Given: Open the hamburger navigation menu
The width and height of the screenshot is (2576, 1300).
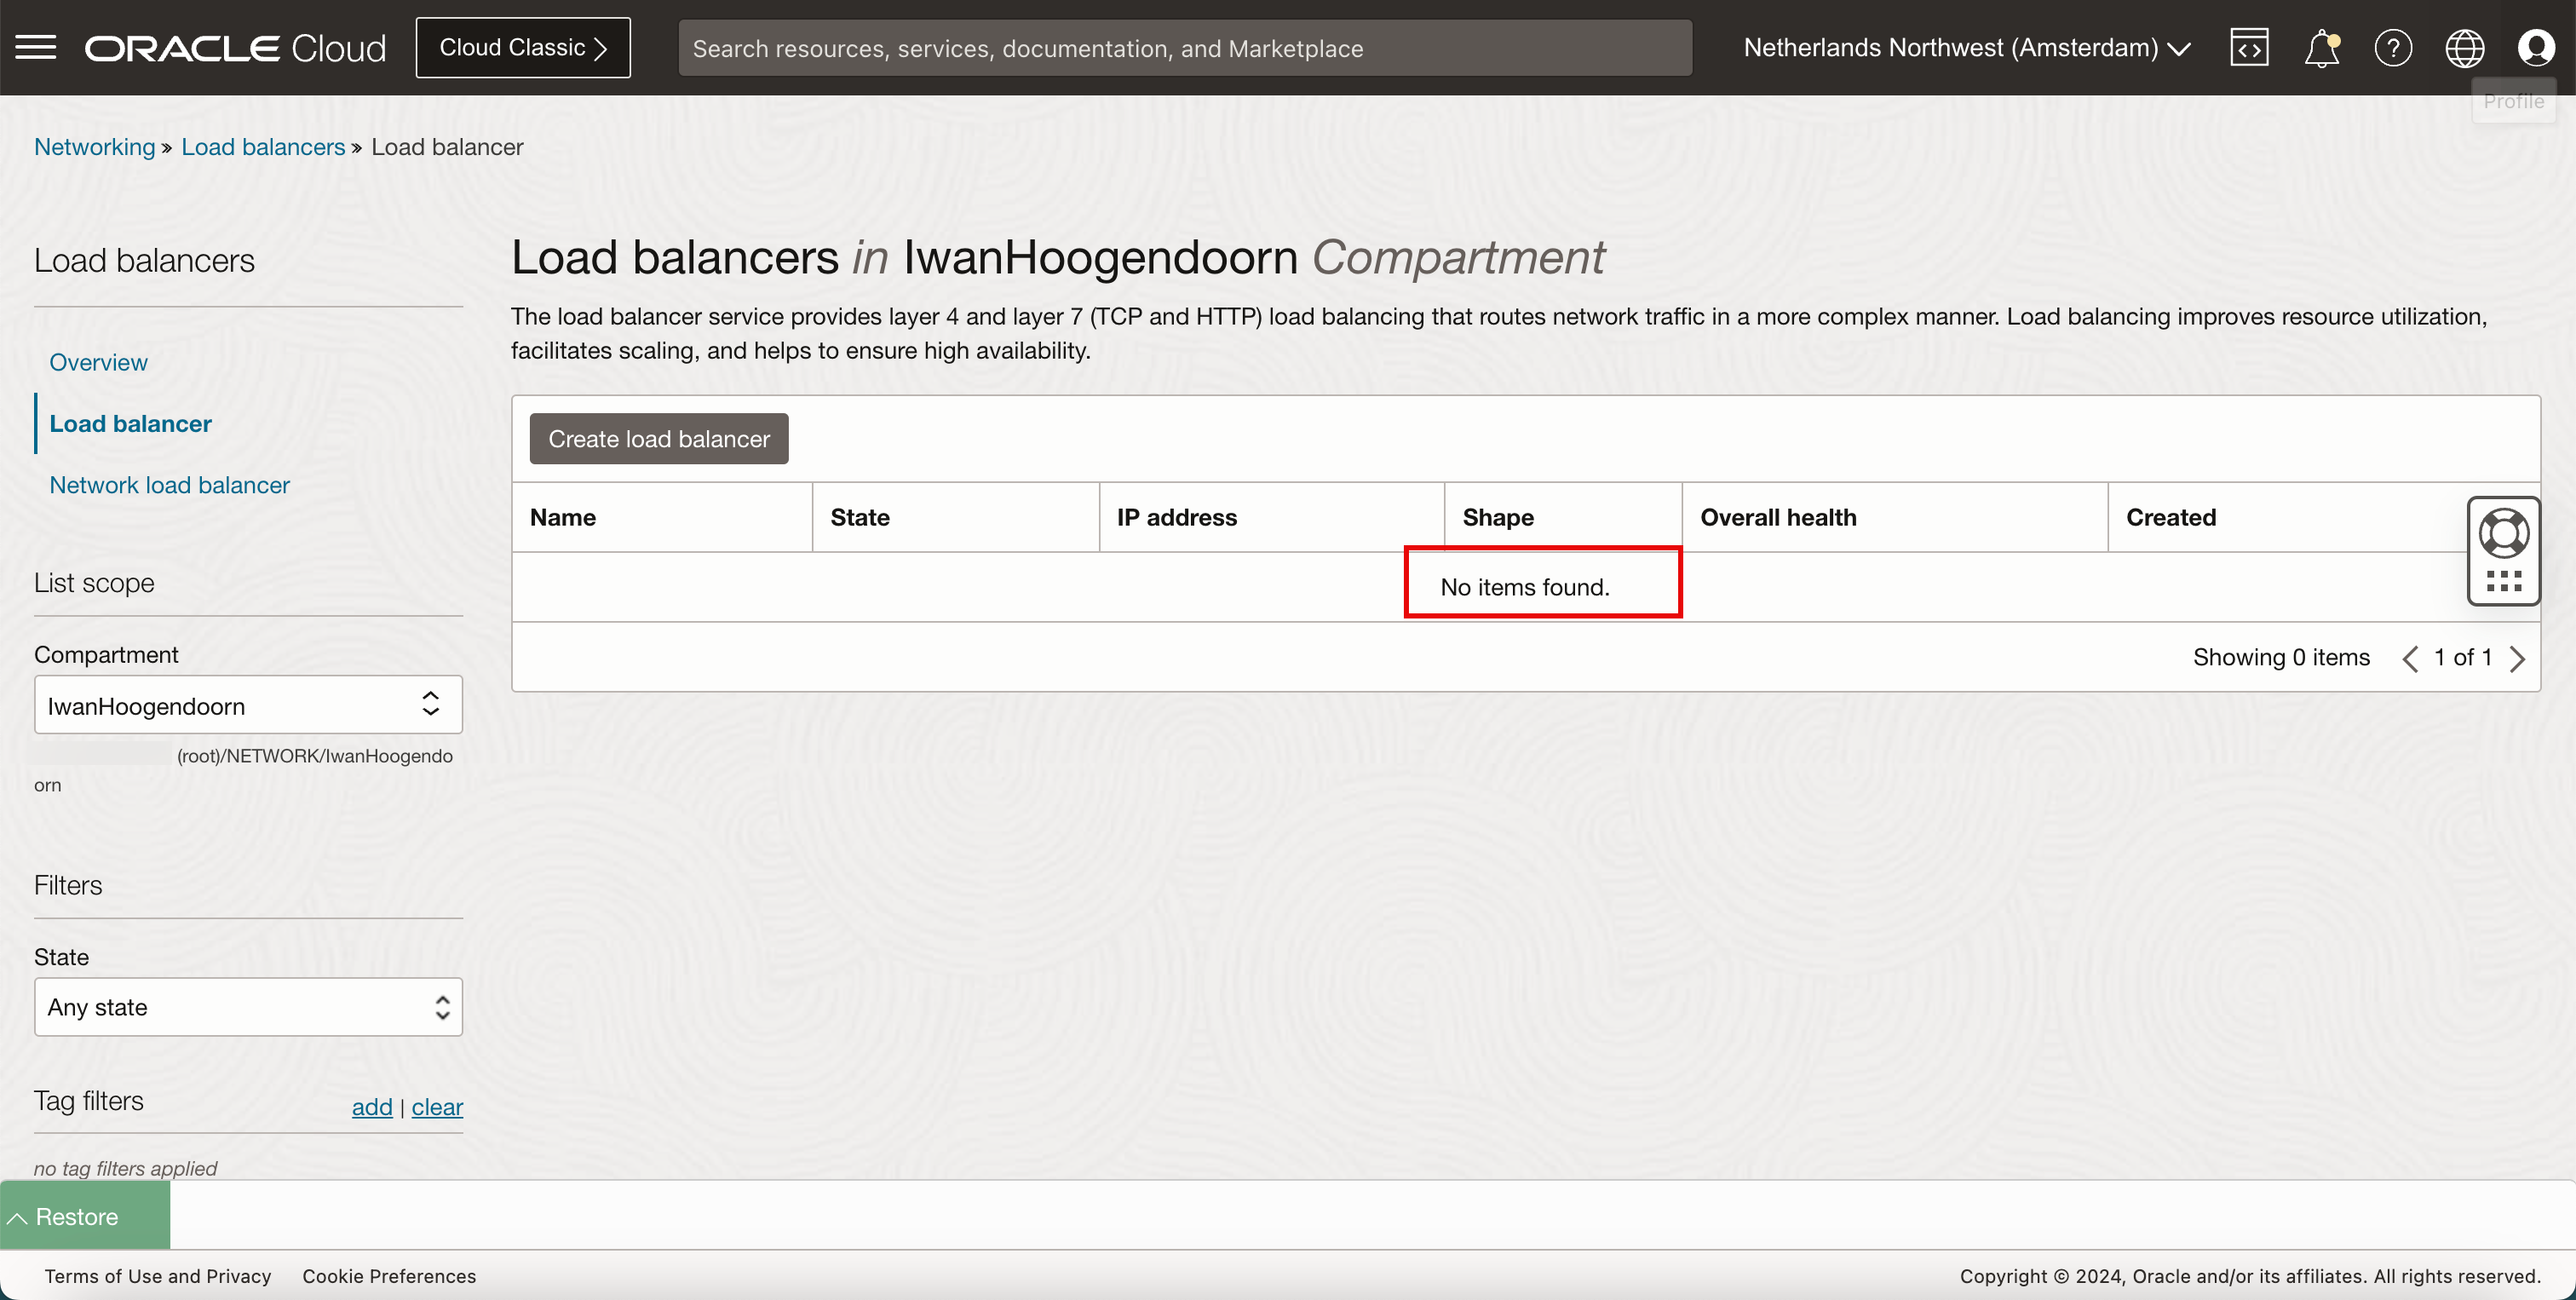Looking at the screenshot, I should tap(36, 47).
